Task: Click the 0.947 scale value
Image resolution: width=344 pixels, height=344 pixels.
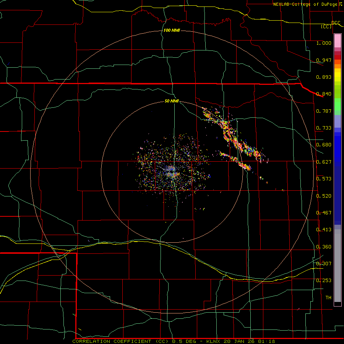Action: coord(324,60)
